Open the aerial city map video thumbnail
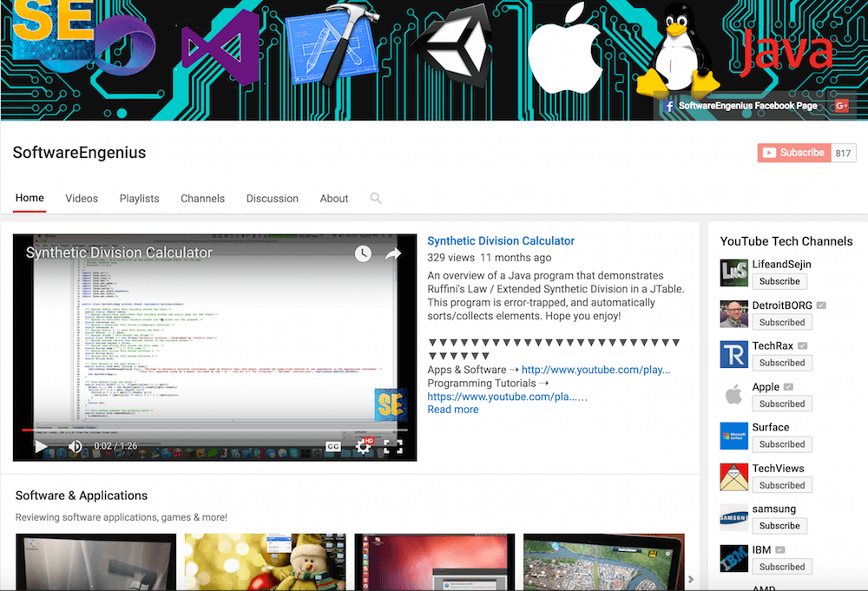The width and height of the screenshot is (868, 591). pyautogui.click(x=604, y=561)
